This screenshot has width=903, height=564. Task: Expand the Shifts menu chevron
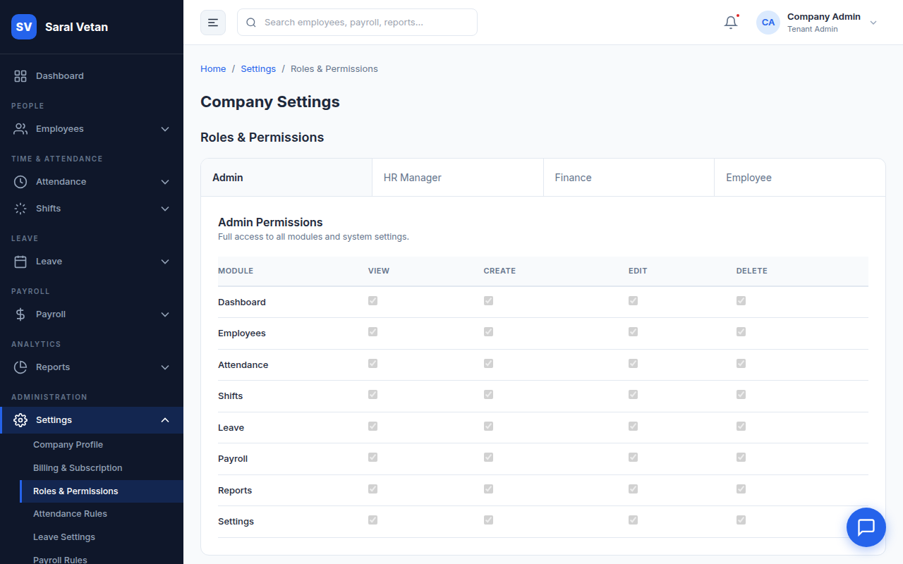pyautogui.click(x=165, y=209)
